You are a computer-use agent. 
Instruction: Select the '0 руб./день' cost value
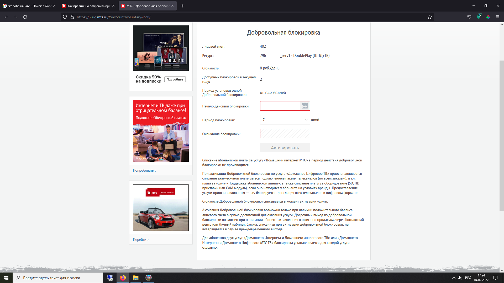tap(270, 68)
